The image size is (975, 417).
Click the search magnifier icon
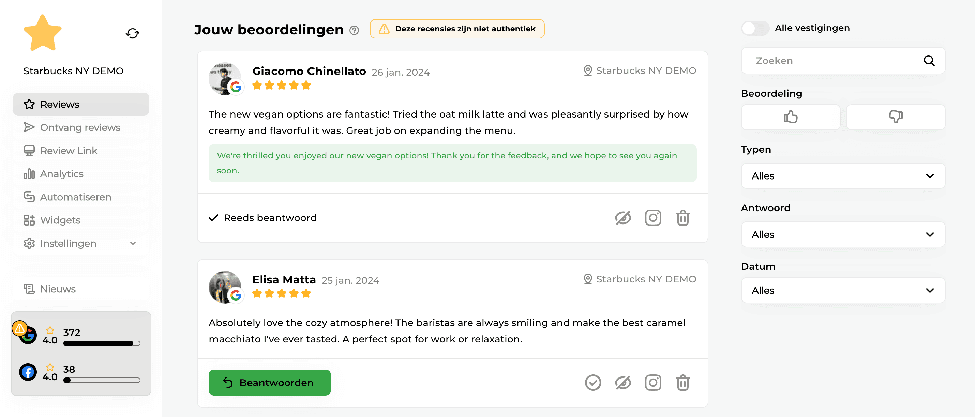point(929,61)
